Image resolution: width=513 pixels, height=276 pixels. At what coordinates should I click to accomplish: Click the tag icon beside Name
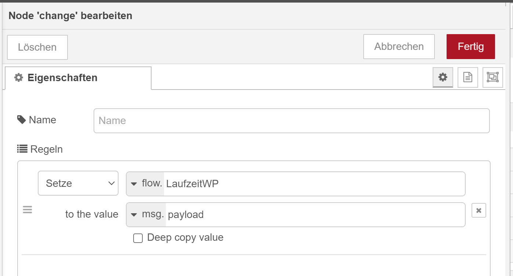pos(21,120)
